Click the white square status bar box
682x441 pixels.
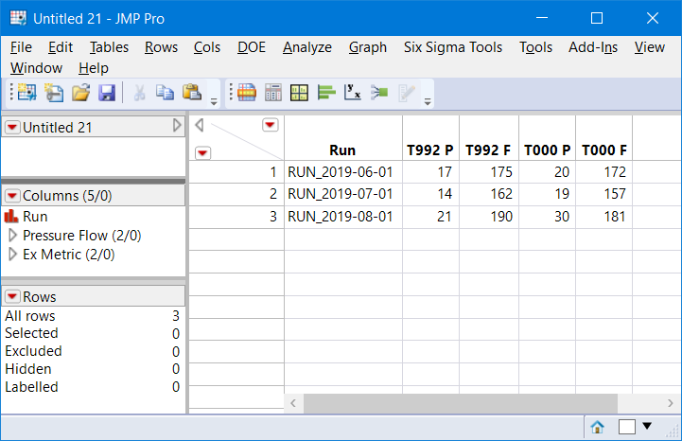click(x=627, y=427)
